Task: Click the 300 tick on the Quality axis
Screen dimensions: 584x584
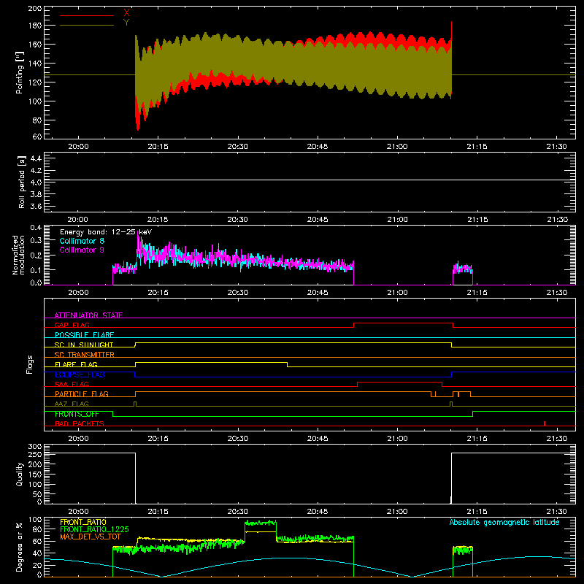Action: click(x=35, y=447)
